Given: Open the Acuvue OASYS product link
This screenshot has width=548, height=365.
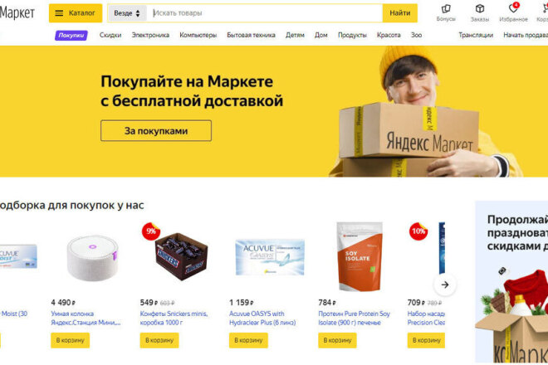Looking at the screenshot, I should tap(262, 319).
